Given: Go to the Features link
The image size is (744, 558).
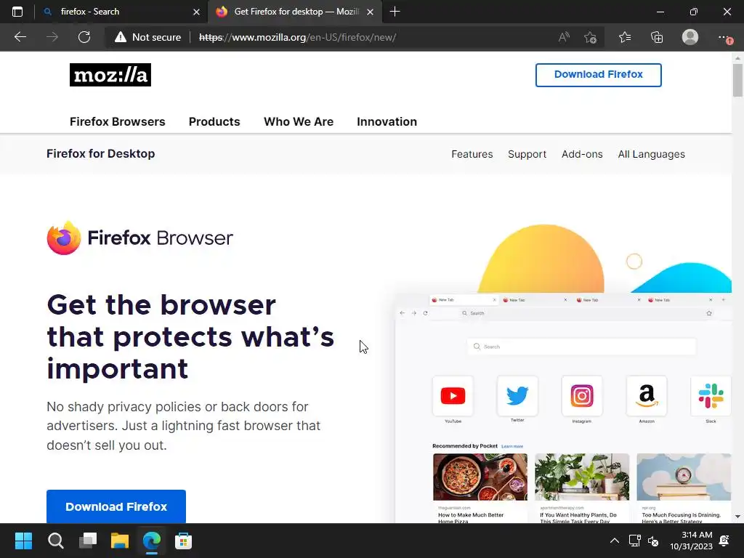Looking at the screenshot, I should pyautogui.click(x=472, y=154).
